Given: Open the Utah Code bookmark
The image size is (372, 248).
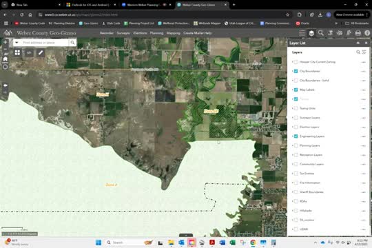Looking at the screenshot, I should coord(111,23).
